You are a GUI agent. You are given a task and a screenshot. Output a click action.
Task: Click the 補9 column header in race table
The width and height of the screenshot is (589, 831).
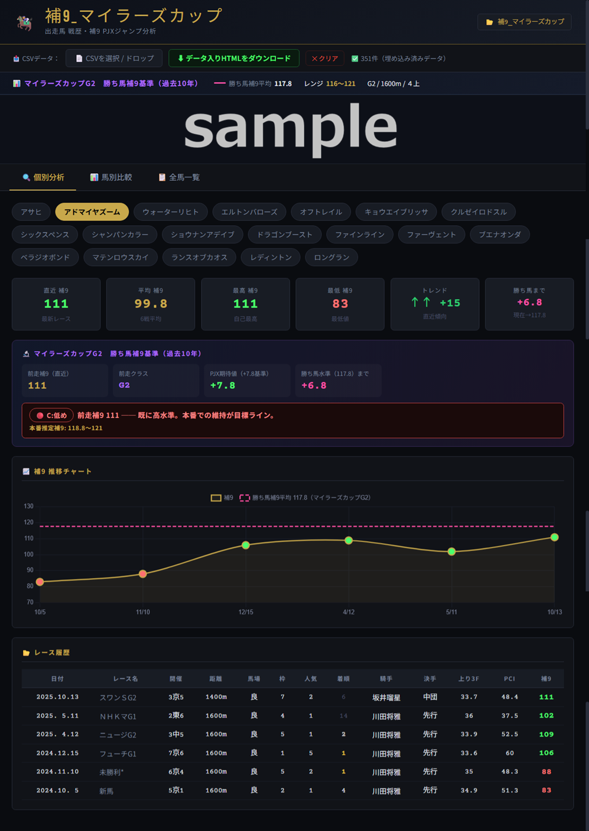click(546, 679)
